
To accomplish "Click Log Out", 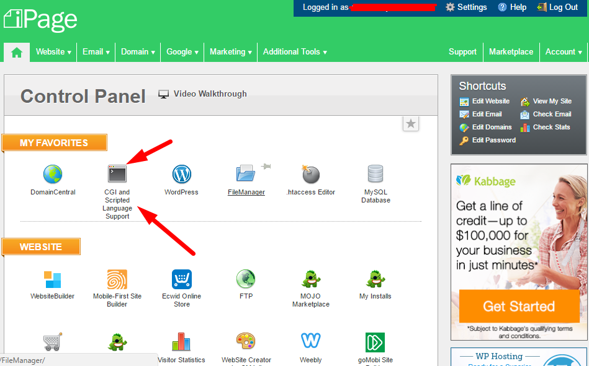I will pyautogui.click(x=557, y=7).
